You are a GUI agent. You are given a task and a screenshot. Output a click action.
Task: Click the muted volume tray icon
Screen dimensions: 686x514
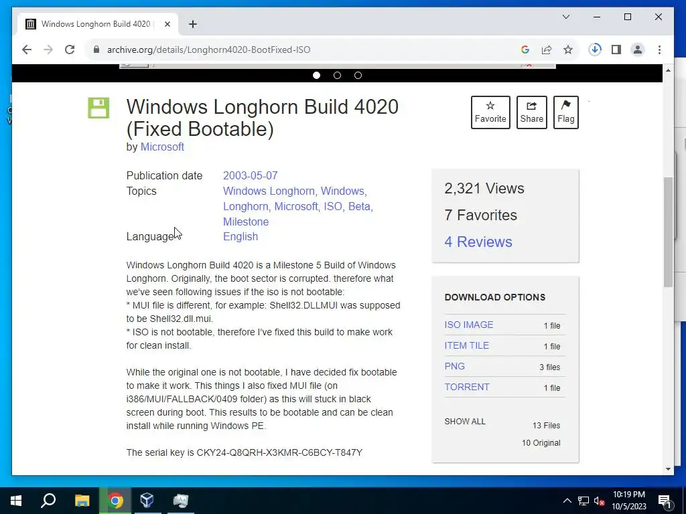[599, 501]
